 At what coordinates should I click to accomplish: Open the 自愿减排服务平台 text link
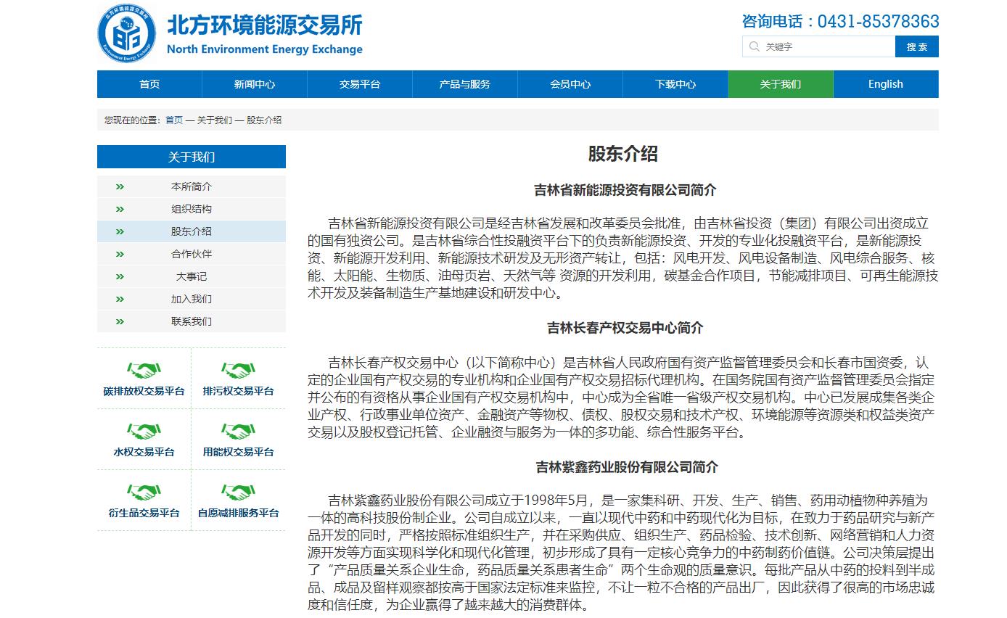tap(238, 513)
